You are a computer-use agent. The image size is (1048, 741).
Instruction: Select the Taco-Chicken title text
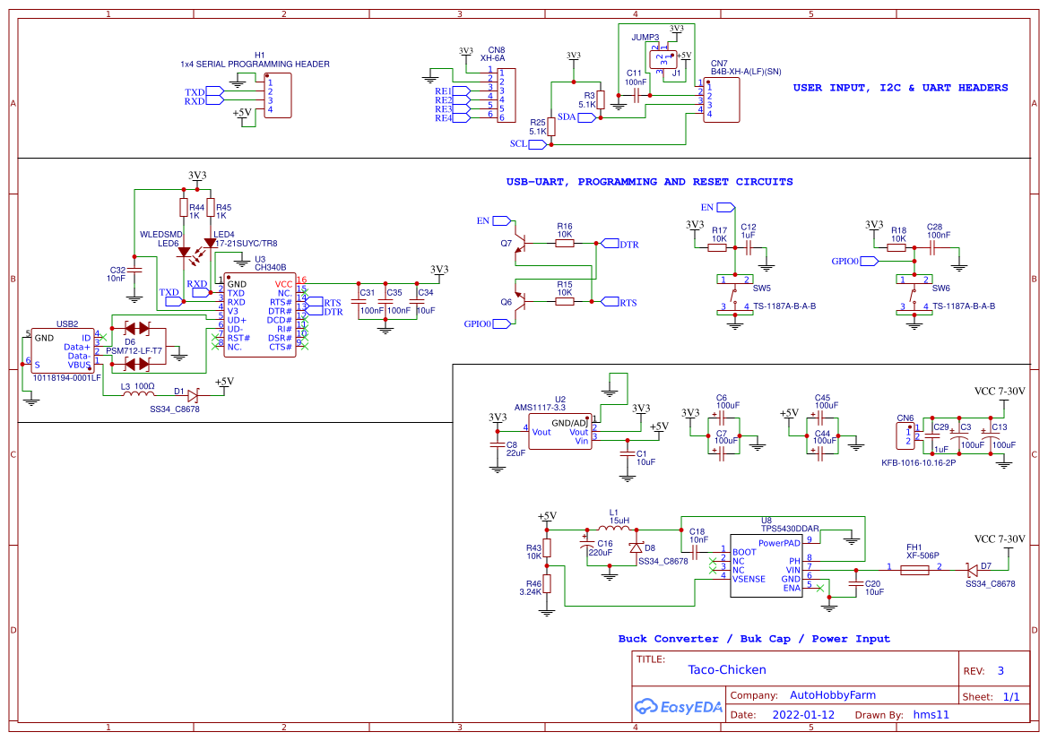[726, 669]
